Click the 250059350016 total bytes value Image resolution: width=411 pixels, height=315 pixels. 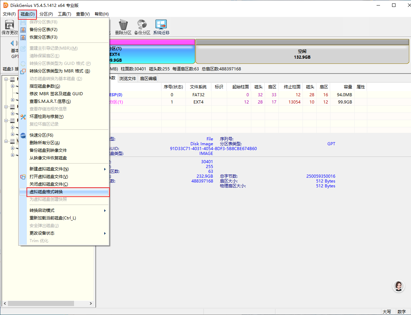point(320,176)
